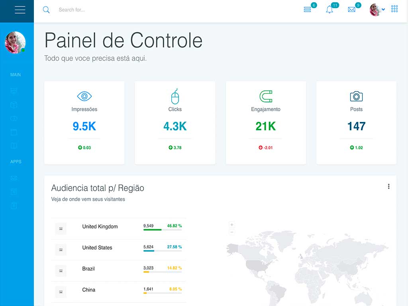Open the task list icon with badge 6
The height and width of the screenshot is (306, 408).
tap(307, 10)
